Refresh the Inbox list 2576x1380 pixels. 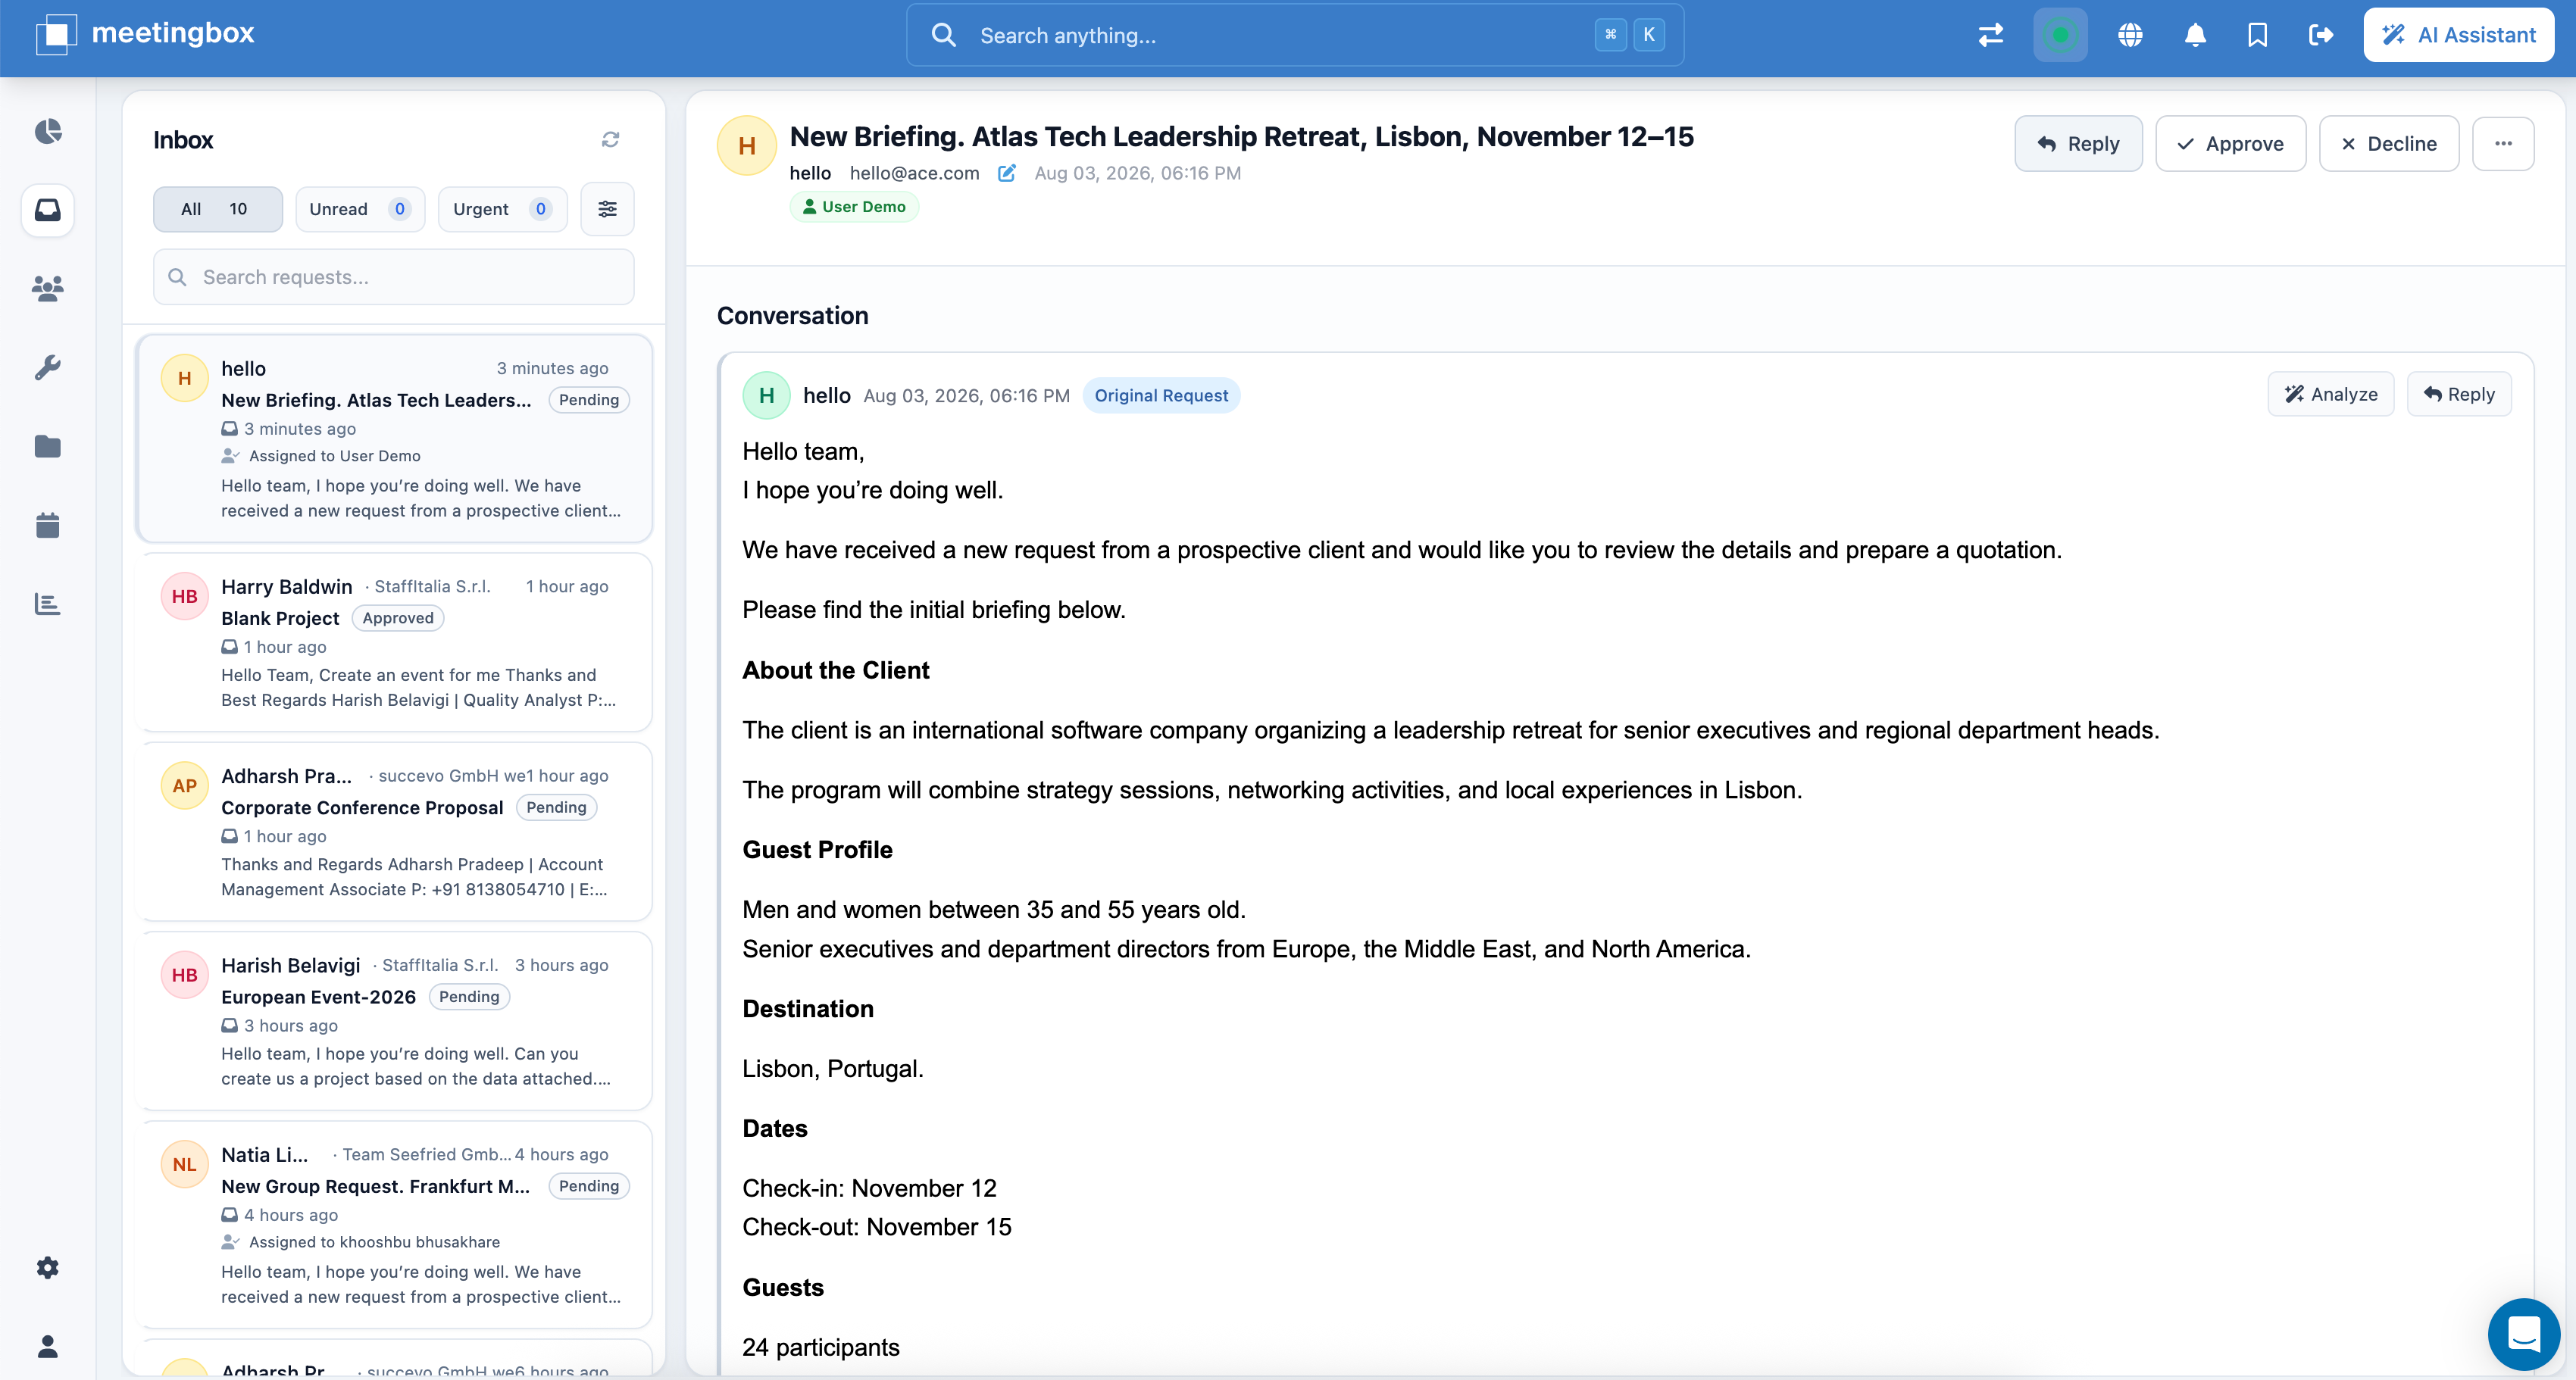click(610, 140)
